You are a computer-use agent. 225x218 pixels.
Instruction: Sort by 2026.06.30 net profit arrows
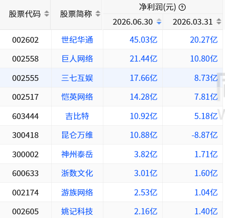pyautogui.click(x=159, y=22)
